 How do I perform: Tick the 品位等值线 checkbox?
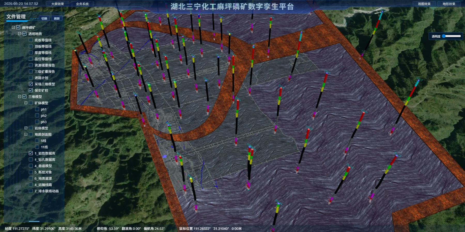[x=31, y=59]
